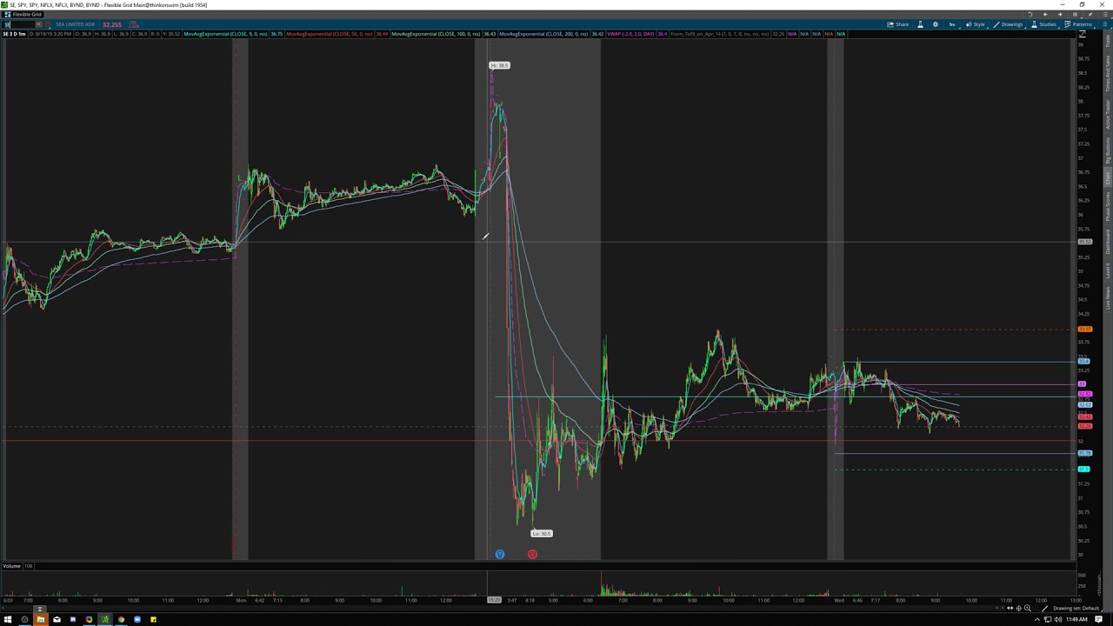The image size is (1113, 626).
Task: Click the forward arrow in the top toolbar
Action: (1060, 15)
